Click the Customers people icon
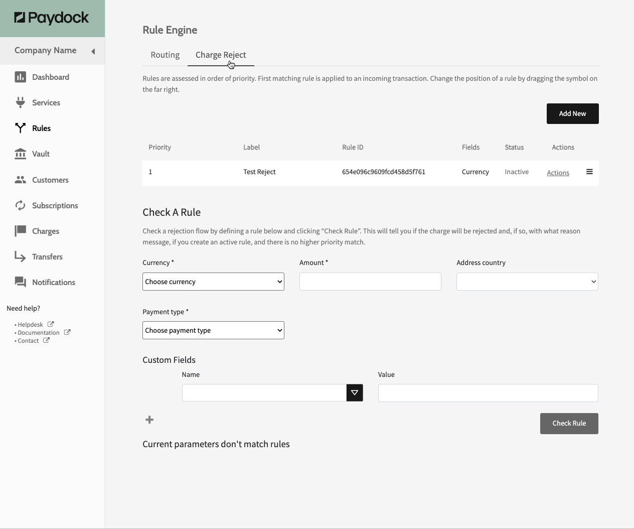634x529 pixels. click(20, 180)
